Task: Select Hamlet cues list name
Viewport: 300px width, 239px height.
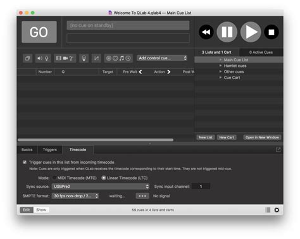Action: coord(235,66)
